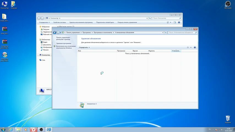Click the Компьютер window search field
Screen dimensions: 235x132
pos(167,18)
